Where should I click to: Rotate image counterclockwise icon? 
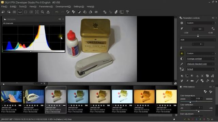[85, 12]
